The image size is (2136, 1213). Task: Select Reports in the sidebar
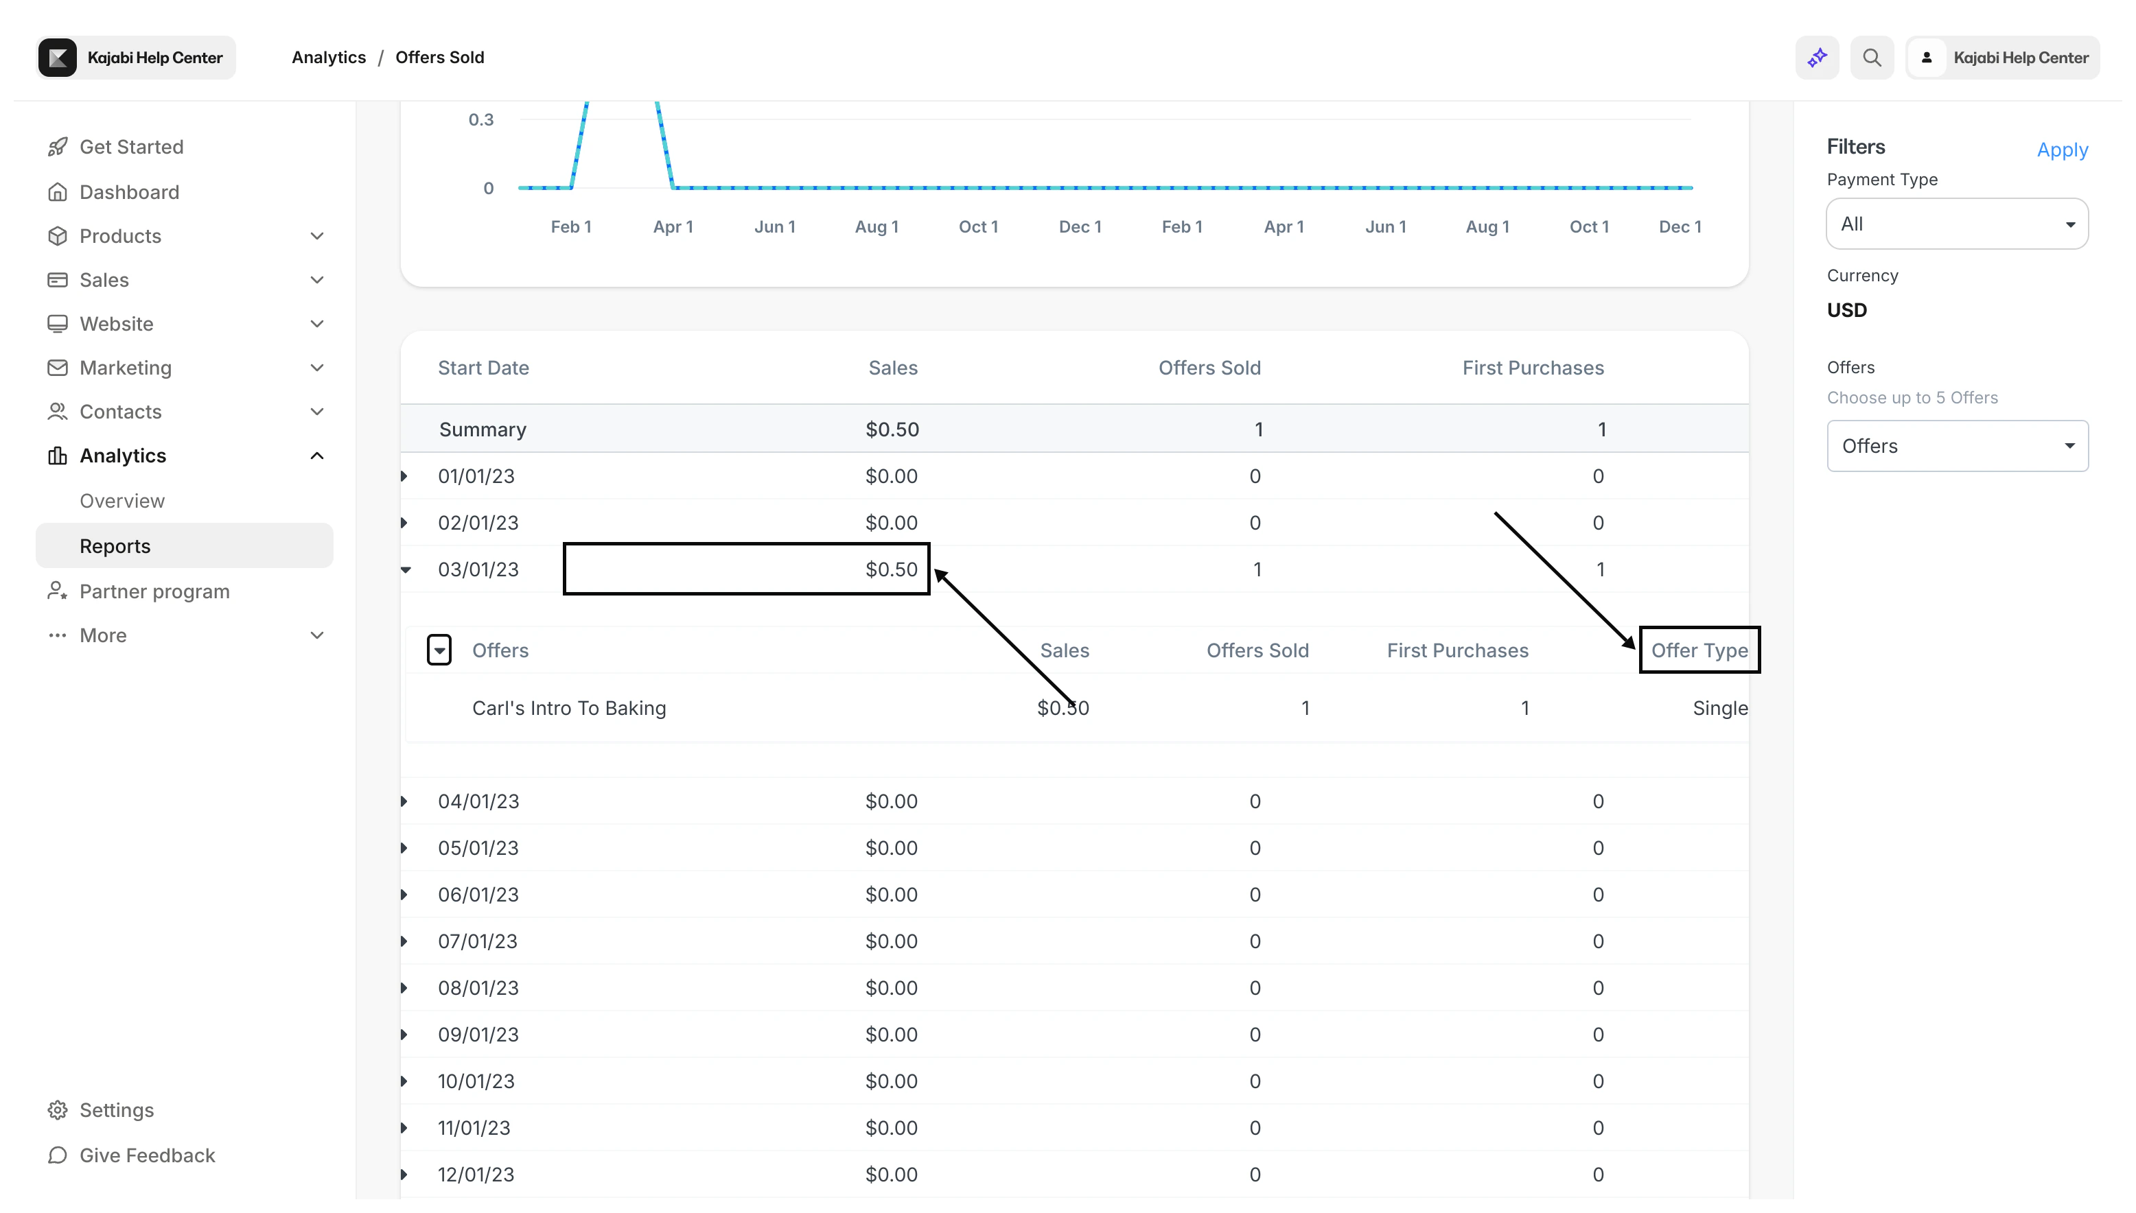(x=115, y=547)
